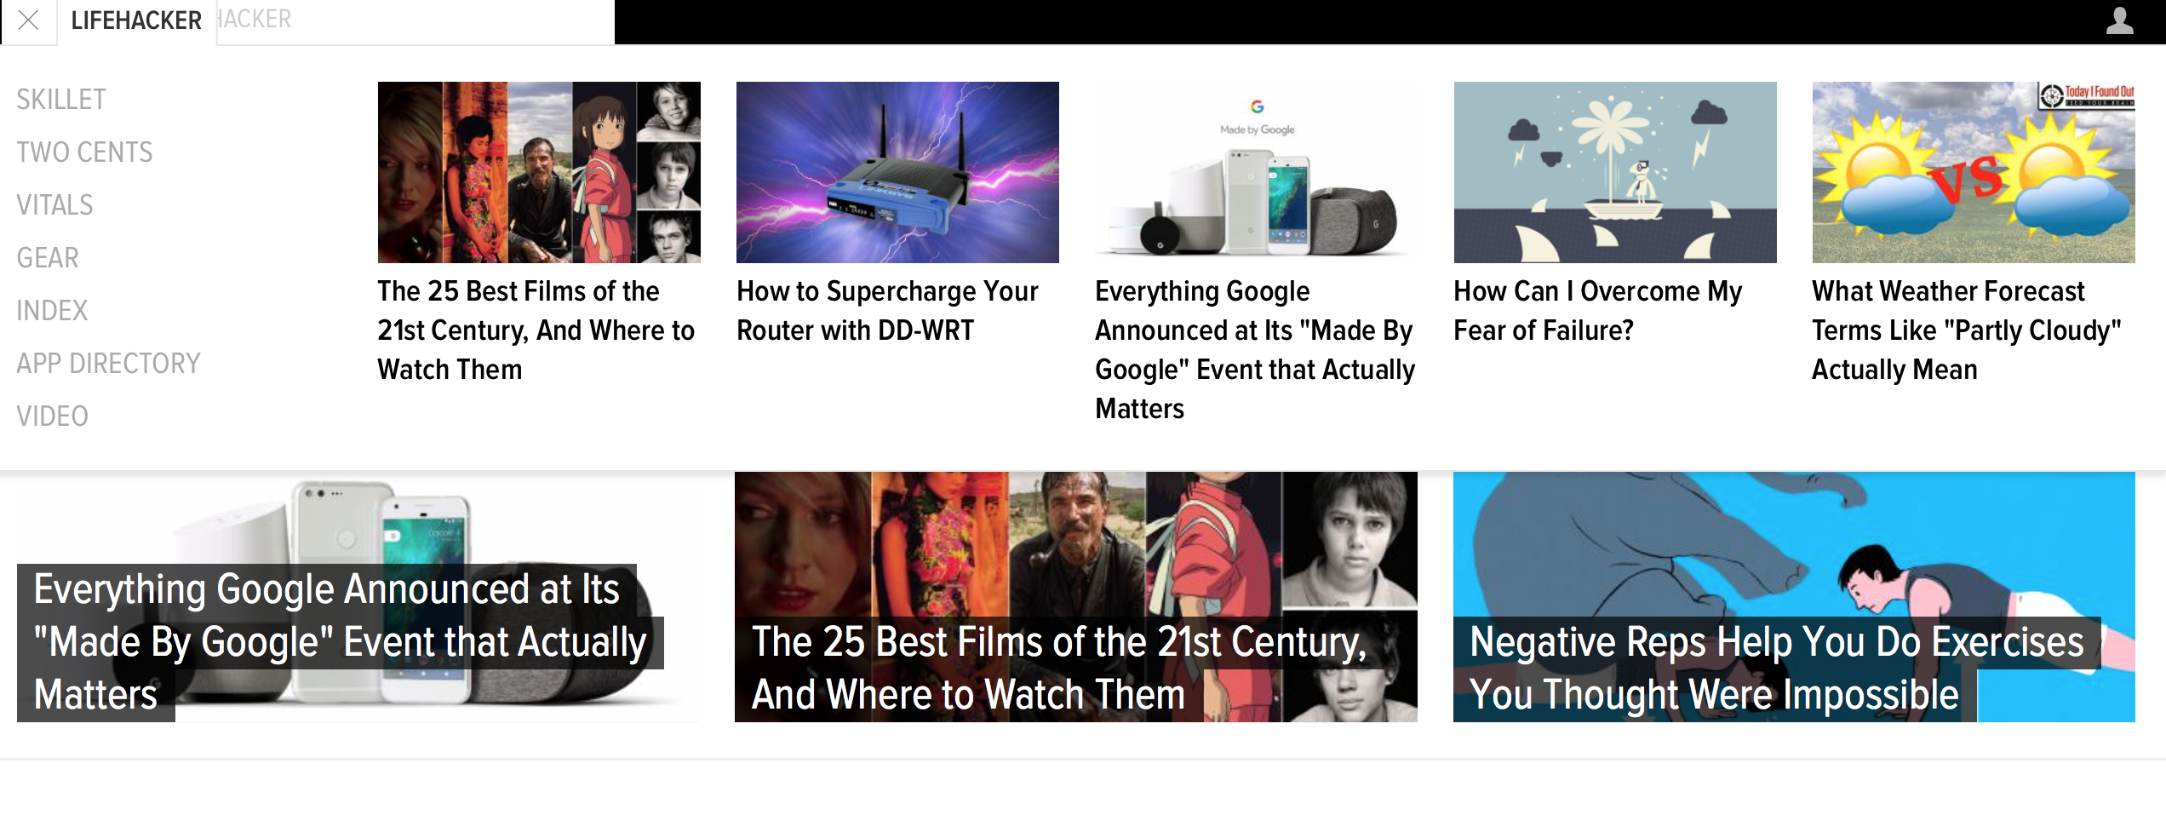Open the film collage thumbnail in menu
2166x821 pixels.
539,172
